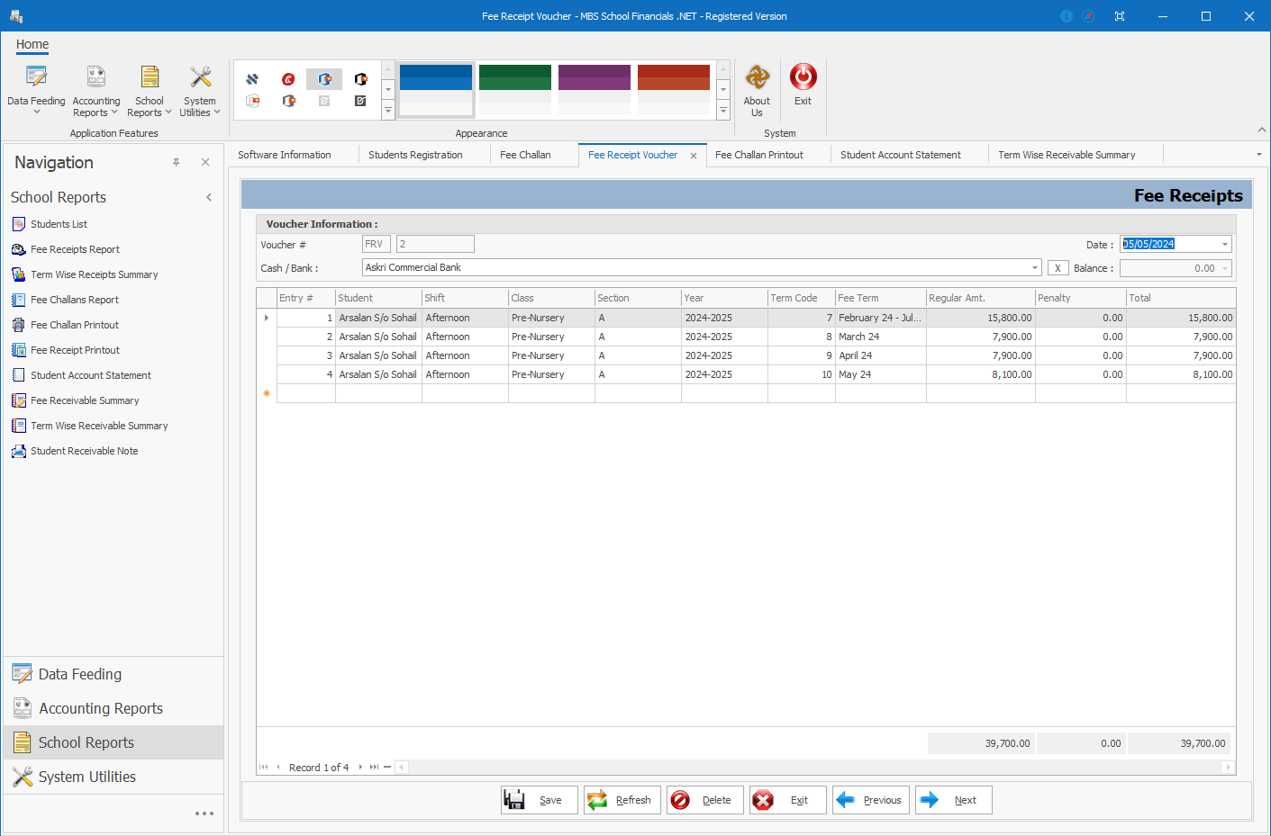Image resolution: width=1271 pixels, height=836 pixels.
Task: Expand the color theme gallery dropdown
Action: point(722,111)
